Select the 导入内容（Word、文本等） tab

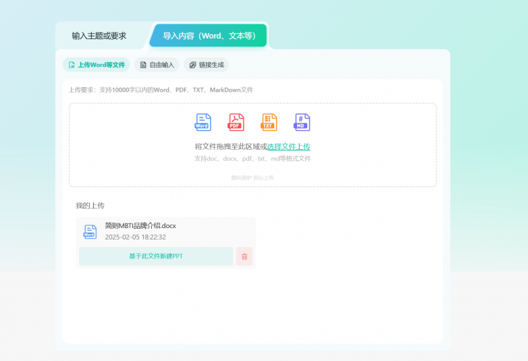209,36
